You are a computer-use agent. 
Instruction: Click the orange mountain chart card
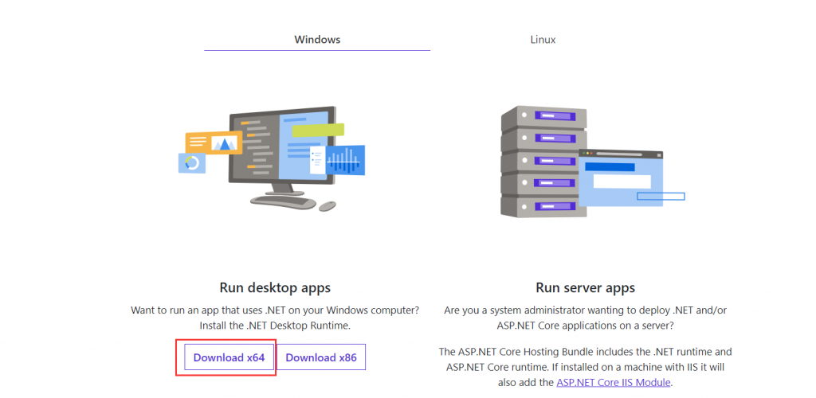(x=213, y=142)
